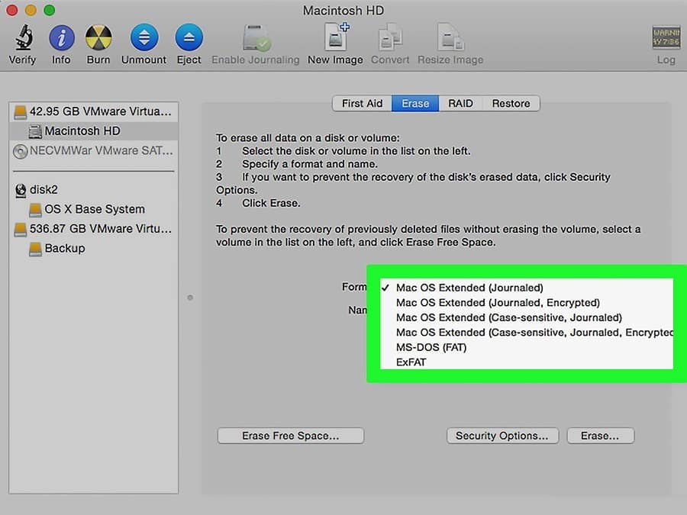Select the Backup volume row

[93, 248]
